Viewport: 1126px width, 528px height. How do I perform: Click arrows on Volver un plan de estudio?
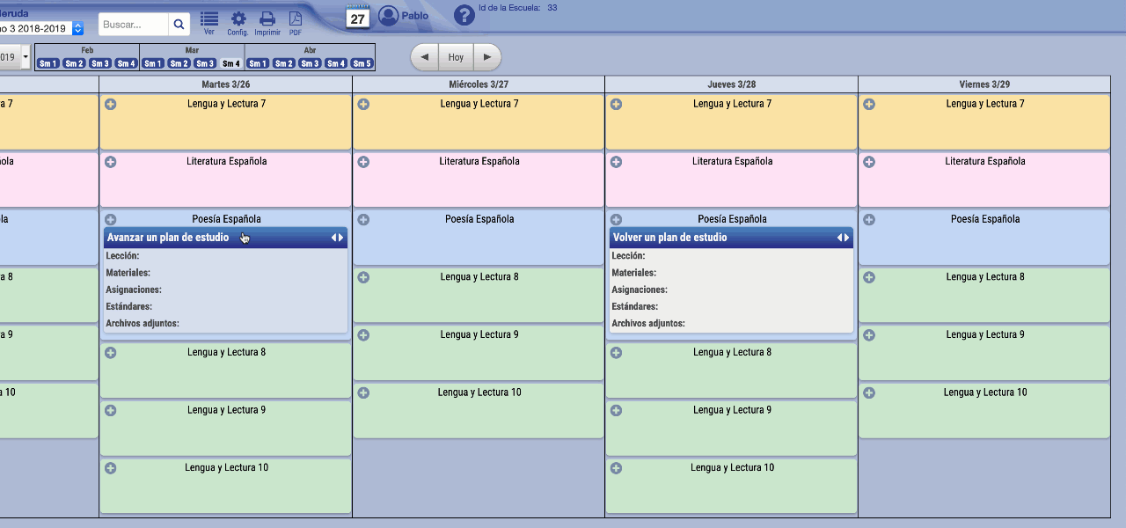click(x=843, y=238)
